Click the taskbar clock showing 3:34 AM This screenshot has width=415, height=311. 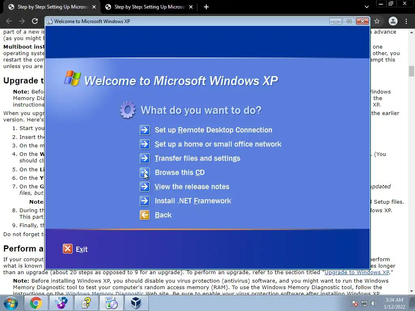pos(394,303)
